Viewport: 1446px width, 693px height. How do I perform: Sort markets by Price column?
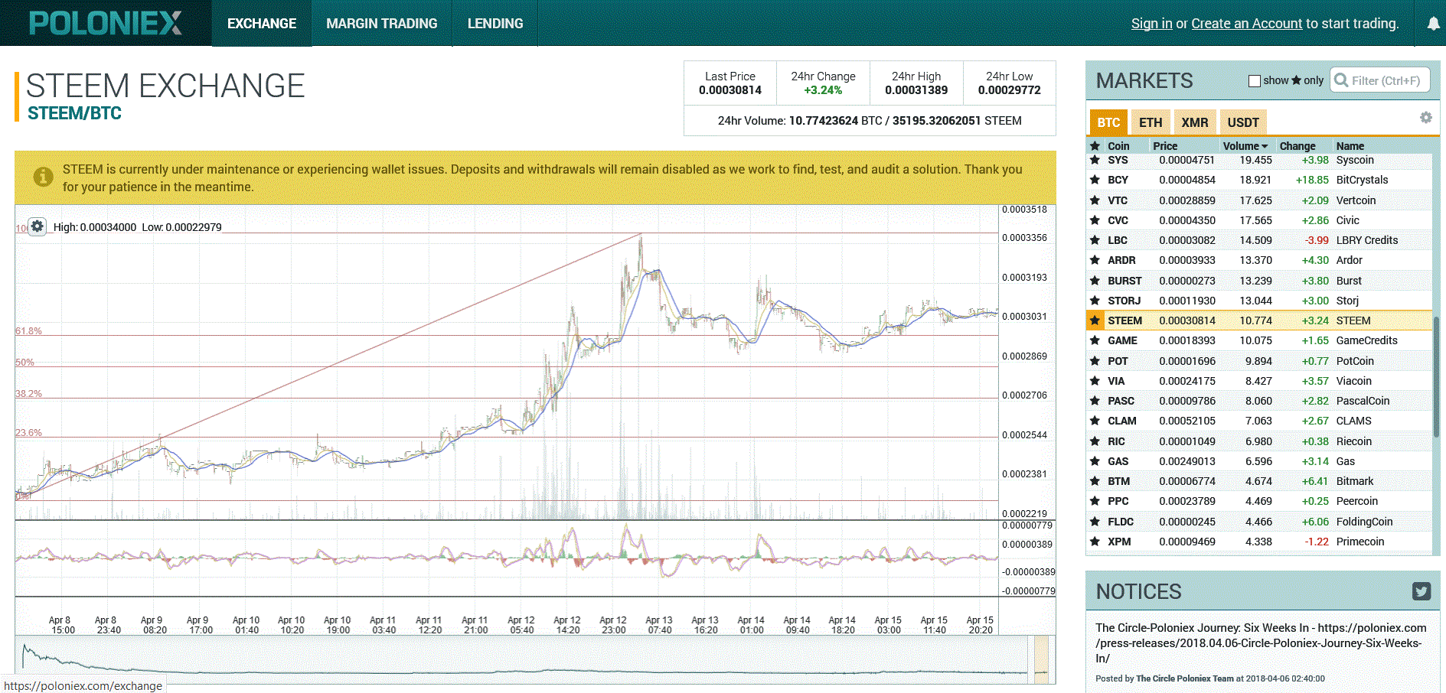[x=1165, y=146]
